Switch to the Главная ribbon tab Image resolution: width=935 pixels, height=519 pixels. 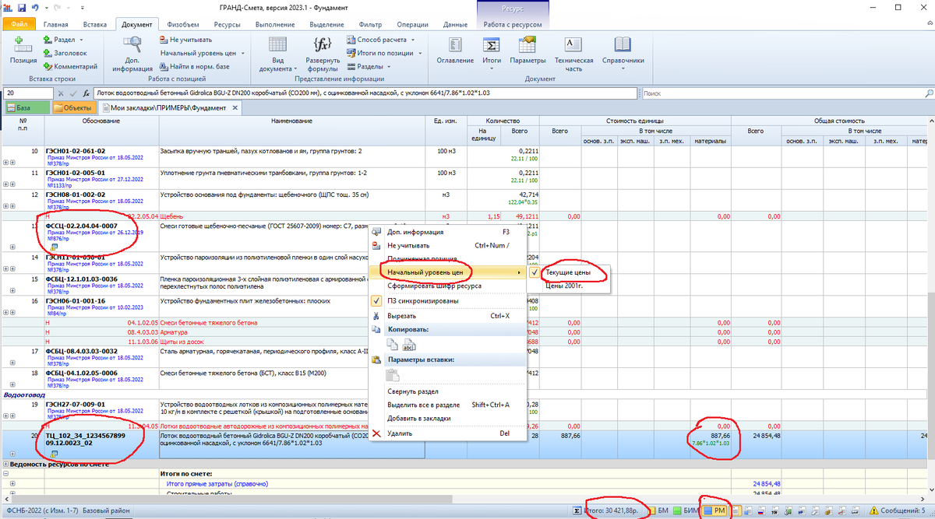tap(56, 25)
